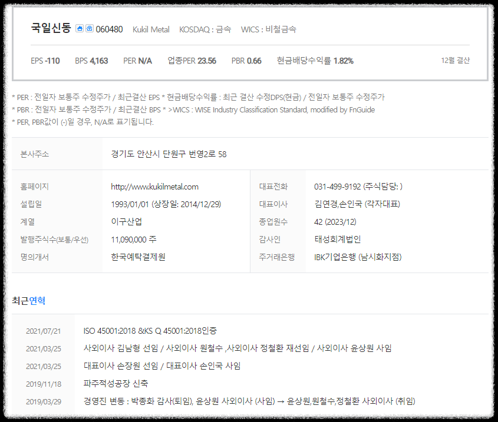Click the N/A로 표기됩니다 footnote

83,122
